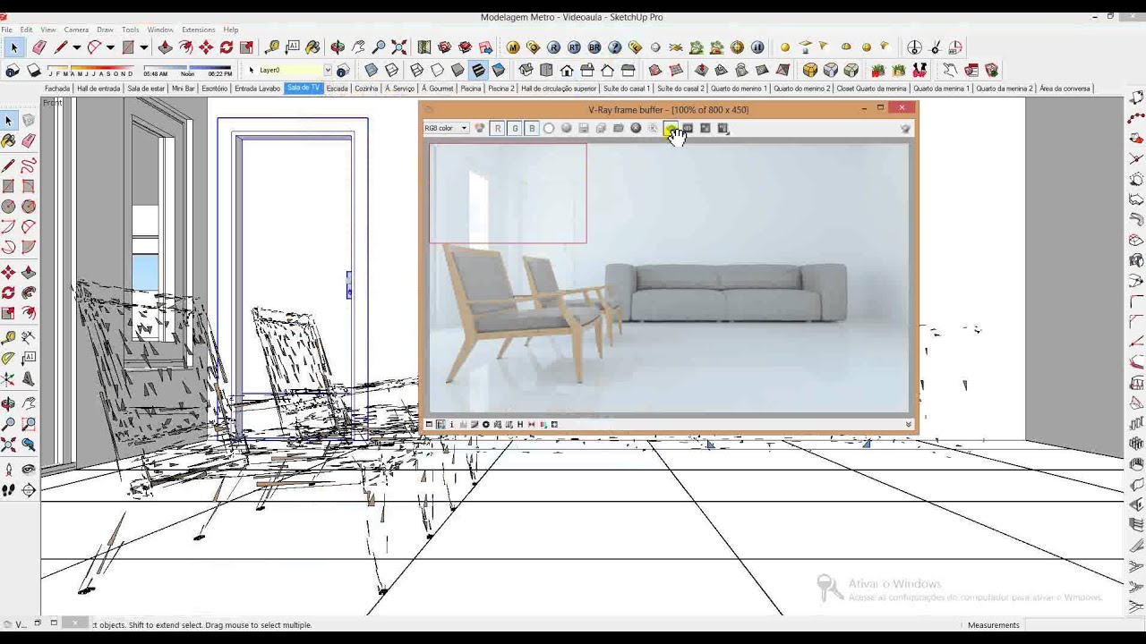
Task: Select the Paint Bucket tool in the top toolbar
Action: (x=312, y=47)
